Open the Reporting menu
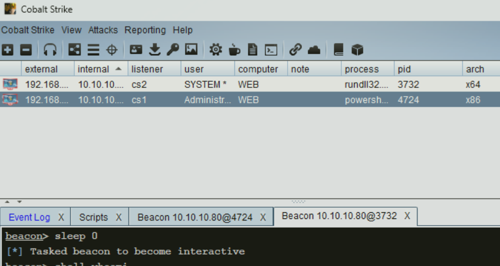This screenshot has width=500, height=266. (145, 30)
